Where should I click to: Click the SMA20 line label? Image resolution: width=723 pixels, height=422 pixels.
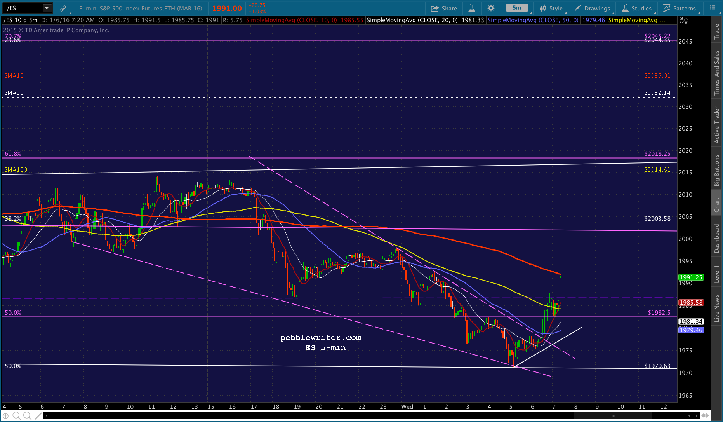pyautogui.click(x=14, y=93)
